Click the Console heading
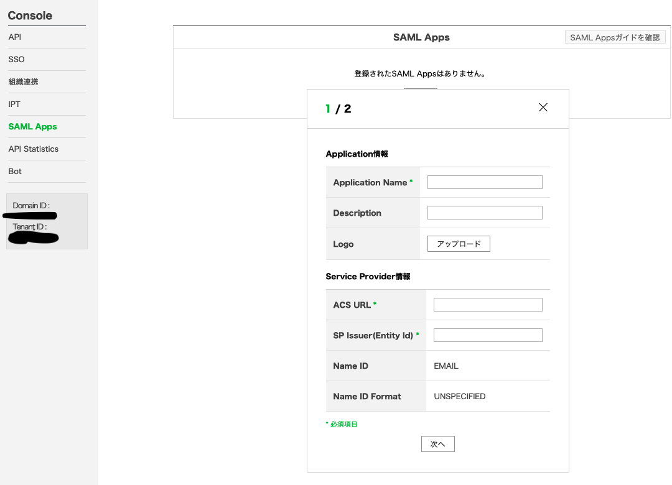The height and width of the screenshot is (485, 672). click(x=30, y=16)
